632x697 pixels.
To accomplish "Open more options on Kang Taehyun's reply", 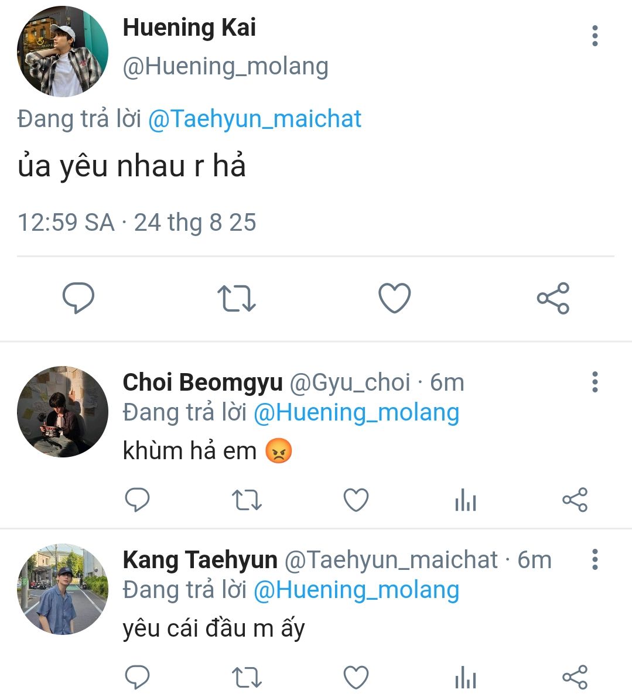I will tap(595, 559).
